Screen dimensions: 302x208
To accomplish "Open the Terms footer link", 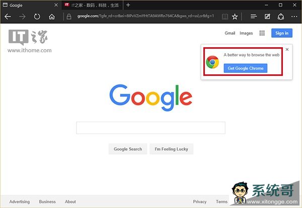I will [x=221, y=201].
